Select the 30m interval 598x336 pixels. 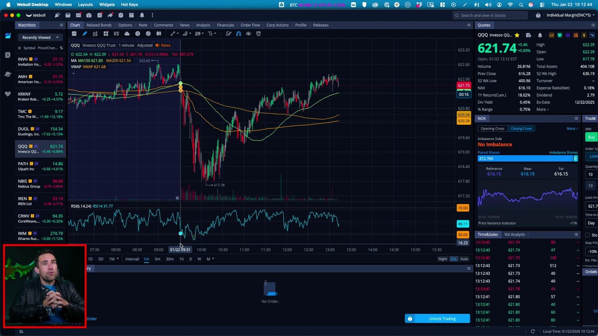click(x=170, y=259)
